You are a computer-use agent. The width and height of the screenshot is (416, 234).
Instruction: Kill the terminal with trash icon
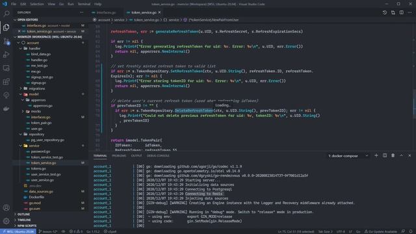click(393, 156)
